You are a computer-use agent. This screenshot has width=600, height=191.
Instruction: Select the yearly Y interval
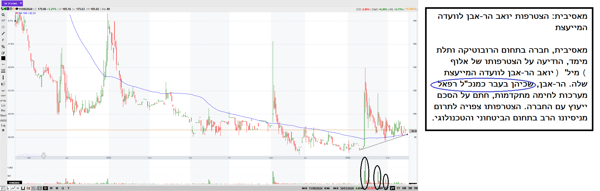click(x=68, y=188)
